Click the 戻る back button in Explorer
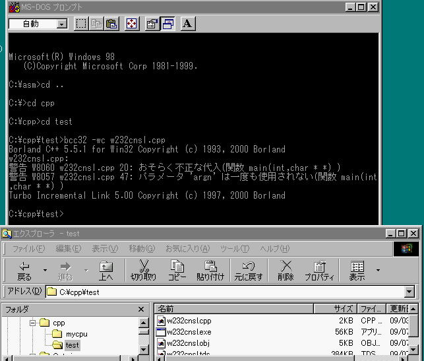 [24, 271]
